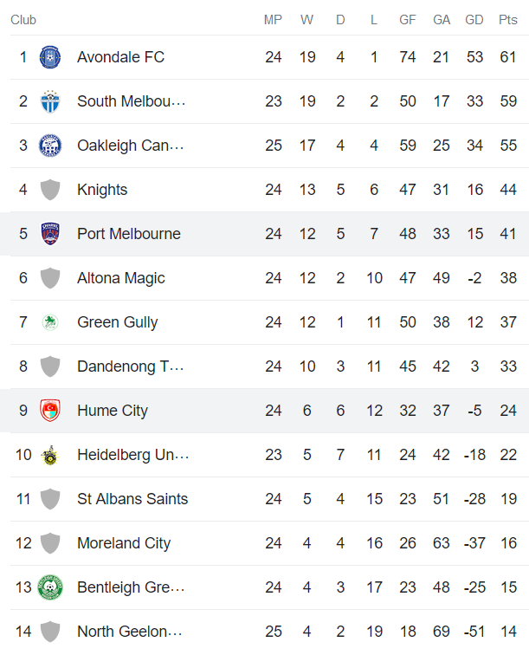
Task: Click the Knights placeholder shield icon
Action: pos(50,191)
